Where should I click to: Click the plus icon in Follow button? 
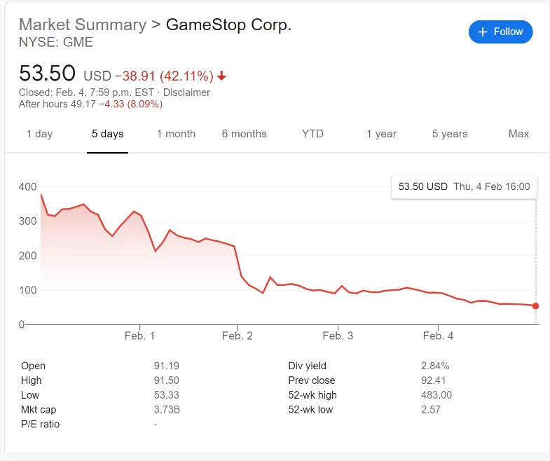tap(483, 32)
